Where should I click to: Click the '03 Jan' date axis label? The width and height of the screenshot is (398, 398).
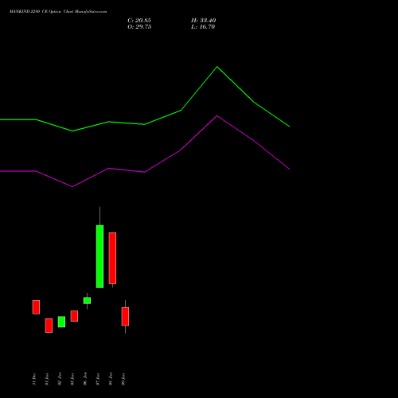pos(72,379)
